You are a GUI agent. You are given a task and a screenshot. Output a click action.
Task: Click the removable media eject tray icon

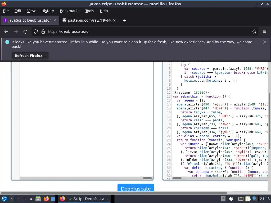[223, 199]
